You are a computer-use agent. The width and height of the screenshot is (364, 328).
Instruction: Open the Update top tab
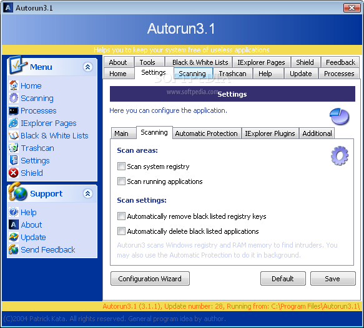301,74
